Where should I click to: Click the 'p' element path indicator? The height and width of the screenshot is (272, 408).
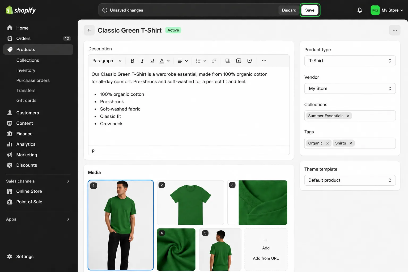point(93,150)
